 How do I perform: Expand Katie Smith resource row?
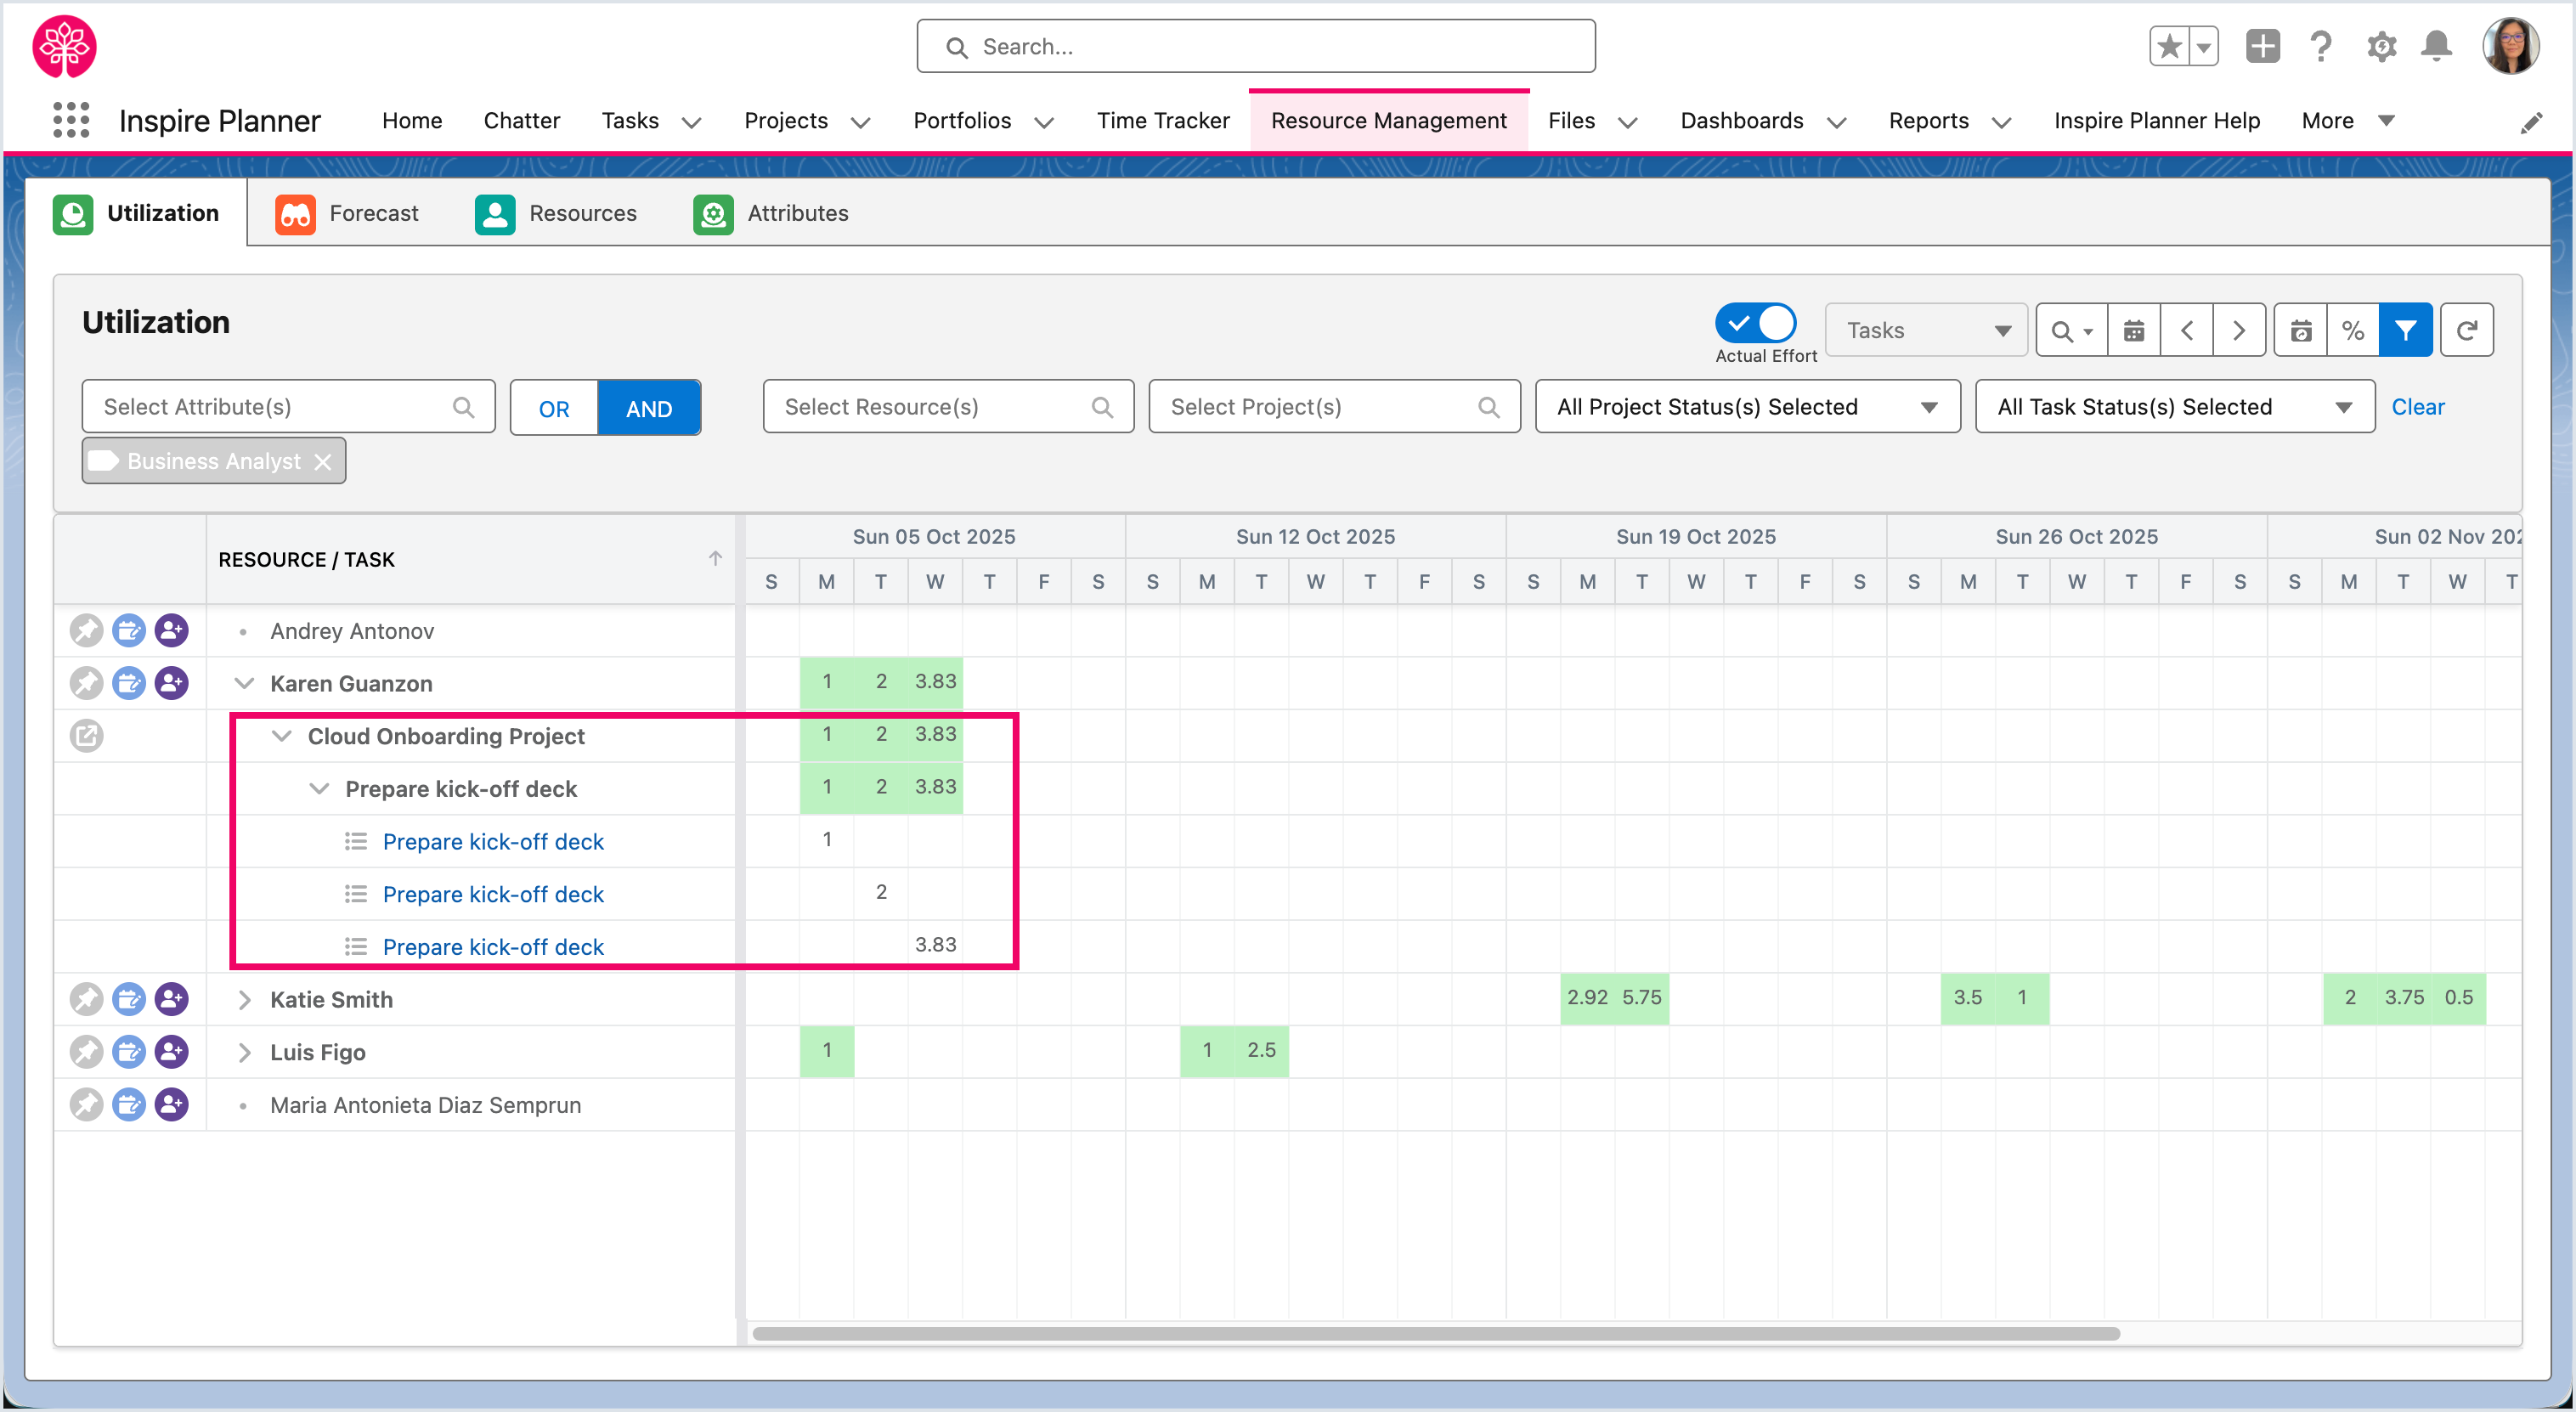coord(244,999)
